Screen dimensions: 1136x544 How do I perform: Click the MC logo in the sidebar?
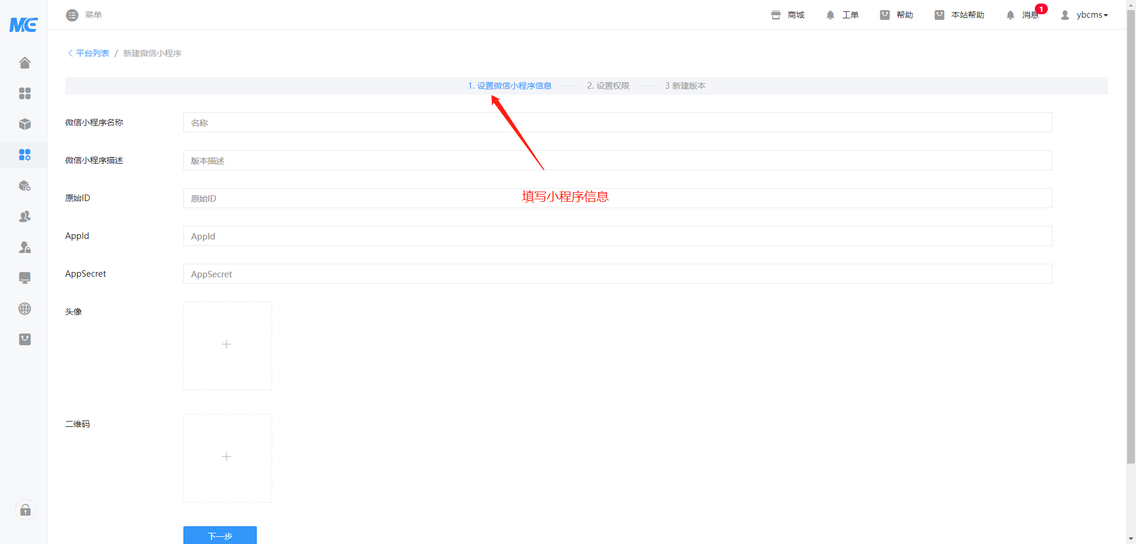point(24,24)
